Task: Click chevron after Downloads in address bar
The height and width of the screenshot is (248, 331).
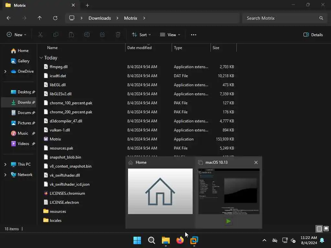Action: 117,18
